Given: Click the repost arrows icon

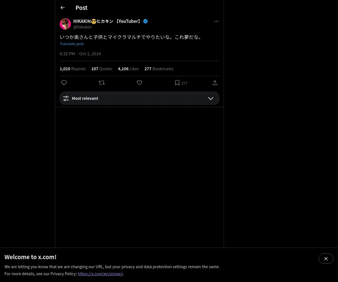Looking at the screenshot, I should (x=102, y=83).
